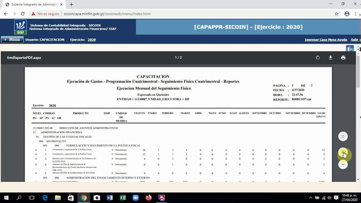The image size is (361, 203).
Task: Click the 'DIRECCIÓN DE ASUNTOS ADMINISTRATIVOS' row
Action: click(75, 128)
